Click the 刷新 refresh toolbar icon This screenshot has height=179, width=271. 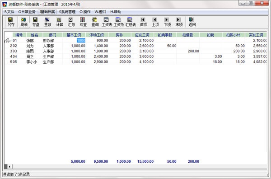24,22
